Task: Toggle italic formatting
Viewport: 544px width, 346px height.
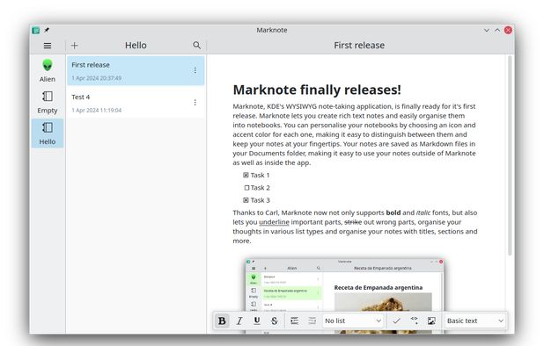Action: pyautogui.click(x=239, y=321)
